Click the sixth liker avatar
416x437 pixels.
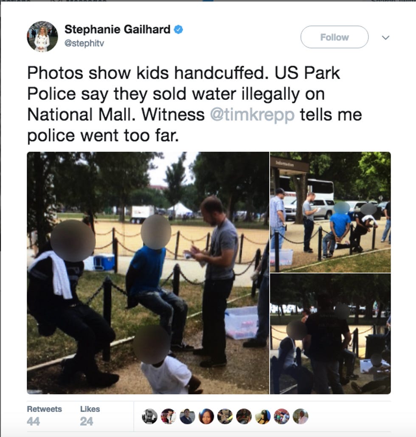coord(244,416)
